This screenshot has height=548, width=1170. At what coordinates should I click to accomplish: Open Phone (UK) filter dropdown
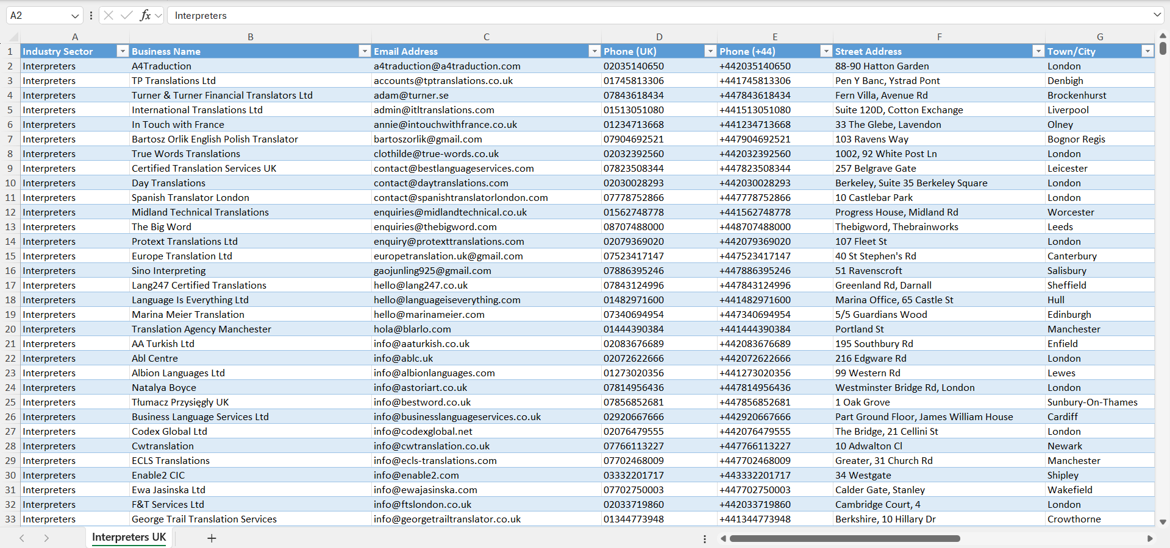pyautogui.click(x=710, y=51)
